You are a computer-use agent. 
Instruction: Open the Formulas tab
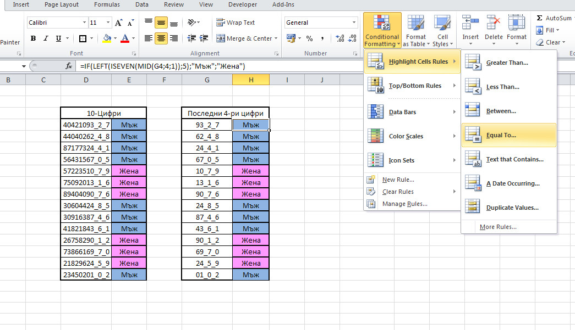(x=107, y=5)
